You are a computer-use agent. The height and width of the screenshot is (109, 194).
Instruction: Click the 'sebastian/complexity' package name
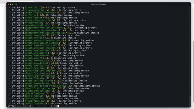pyautogui.click(x=37, y=83)
